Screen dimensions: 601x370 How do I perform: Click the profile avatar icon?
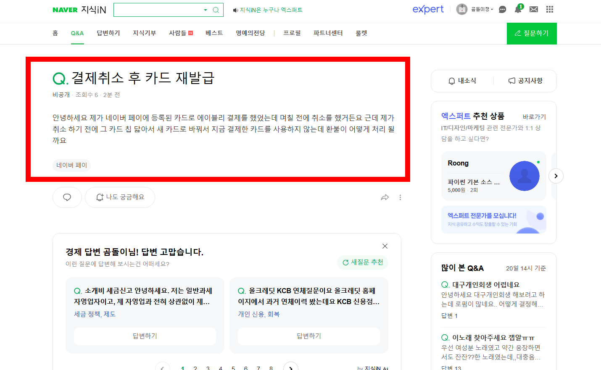tap(462, 9)
